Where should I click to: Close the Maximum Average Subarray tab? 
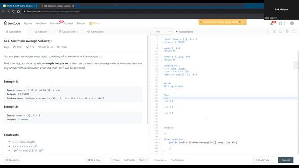(73, 6)
